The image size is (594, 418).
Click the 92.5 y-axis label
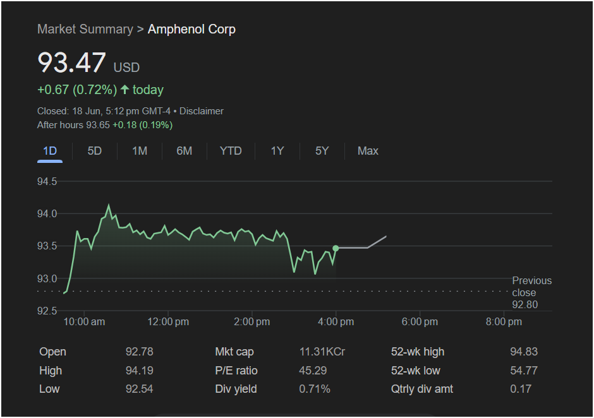[47, 311]
